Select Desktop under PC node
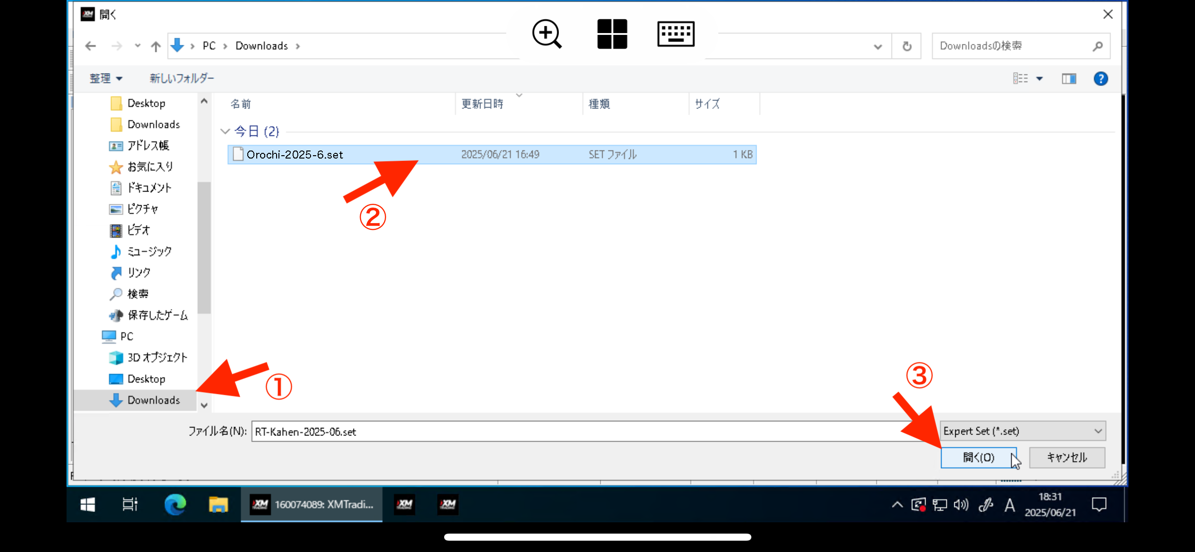1195x552 pixels. 146,378
